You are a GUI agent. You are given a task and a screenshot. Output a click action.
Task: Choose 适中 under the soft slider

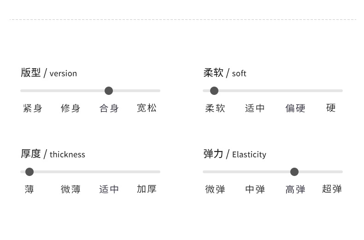coord(255,108)
